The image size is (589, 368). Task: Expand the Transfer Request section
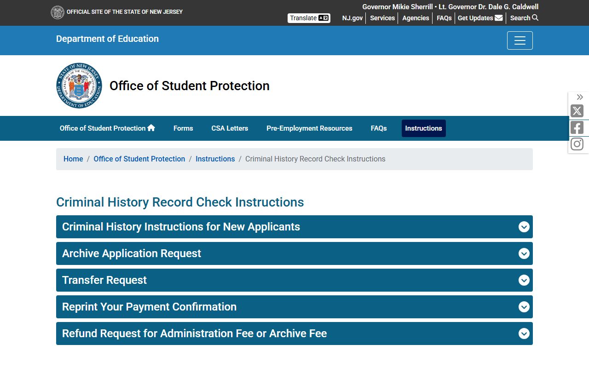coord(294,280)
